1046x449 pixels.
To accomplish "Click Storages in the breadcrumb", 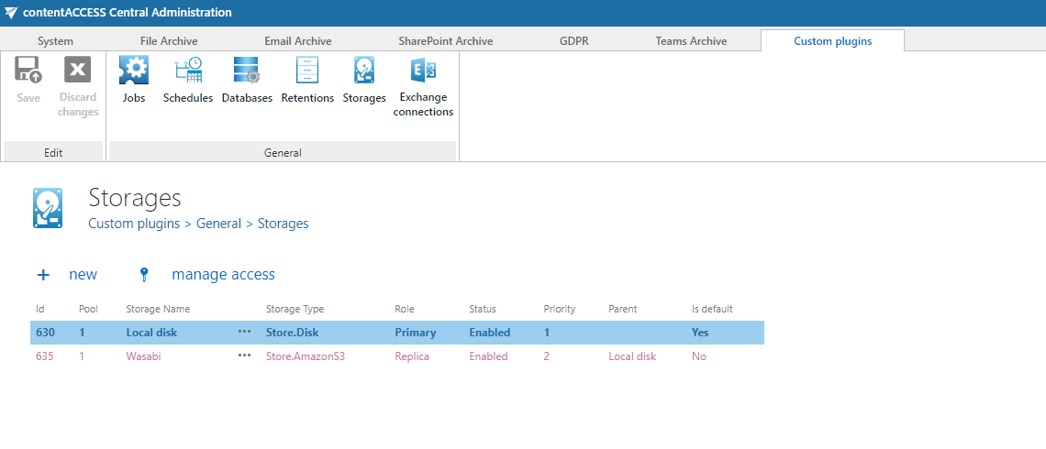I will point(283,224).
